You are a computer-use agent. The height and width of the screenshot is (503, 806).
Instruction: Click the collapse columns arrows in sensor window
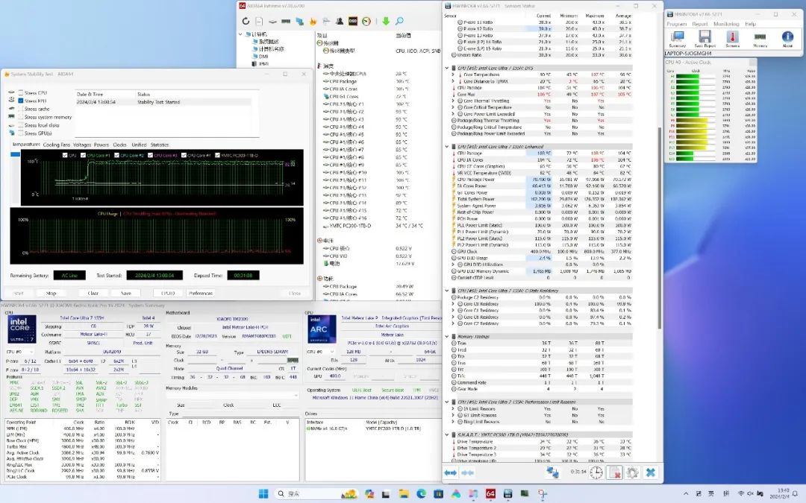468,472
